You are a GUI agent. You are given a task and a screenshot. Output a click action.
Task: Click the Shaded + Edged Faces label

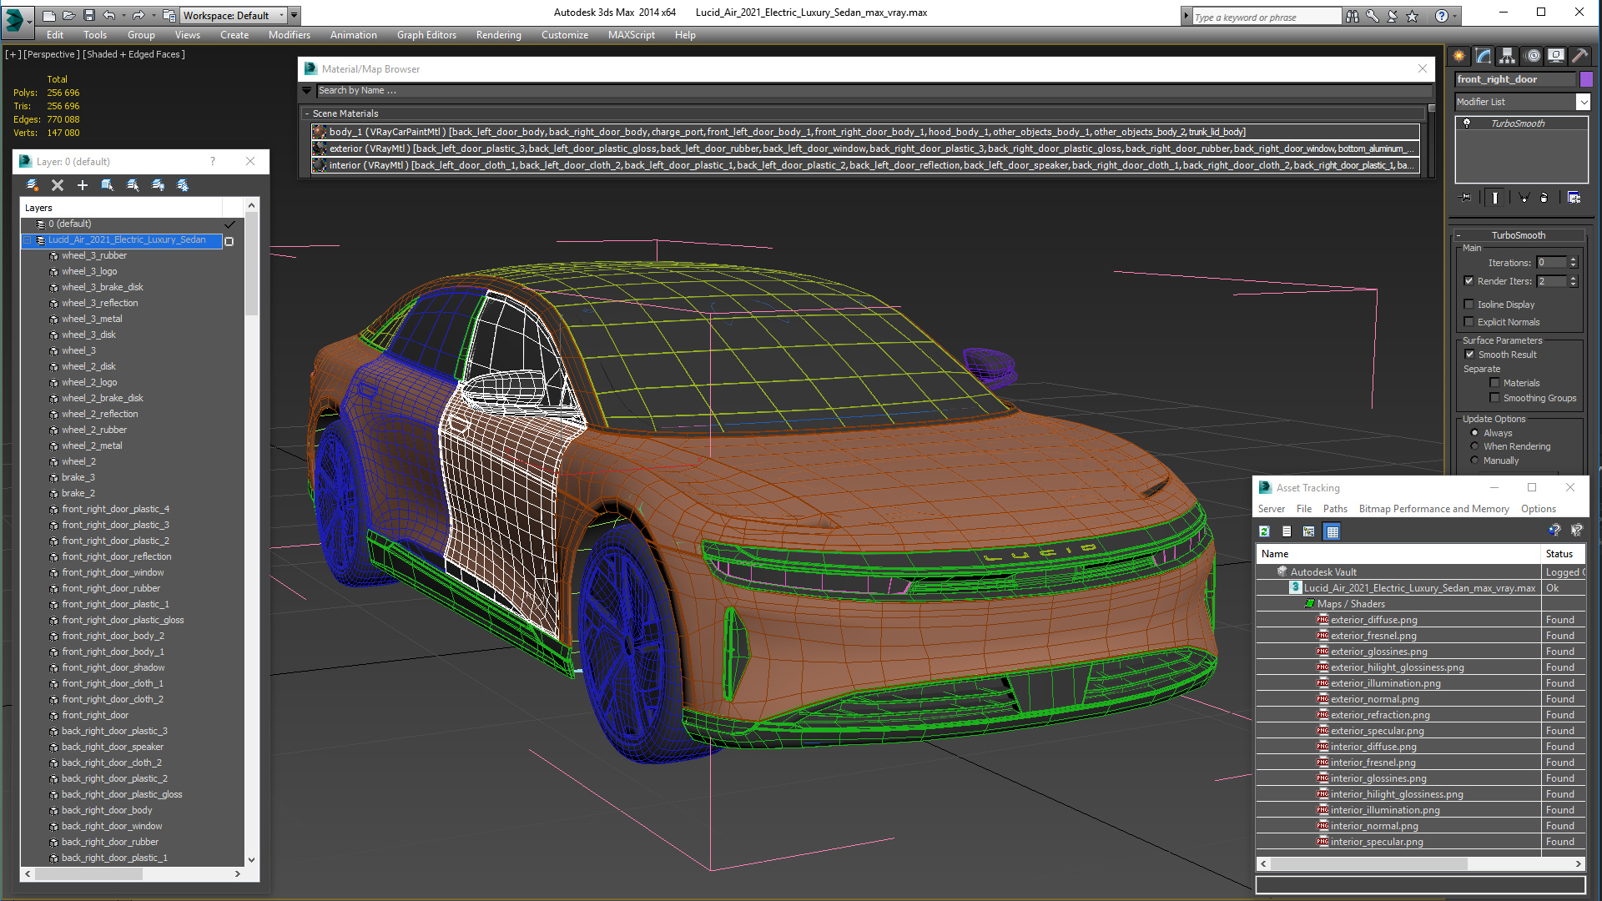pyautogui.click(x=133, y=54)
